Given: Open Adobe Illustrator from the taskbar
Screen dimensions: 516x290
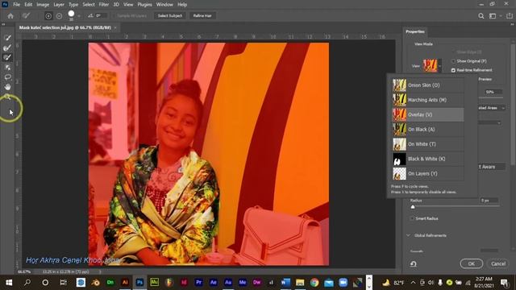Looking at the screenshot, I should coord(125,282).
